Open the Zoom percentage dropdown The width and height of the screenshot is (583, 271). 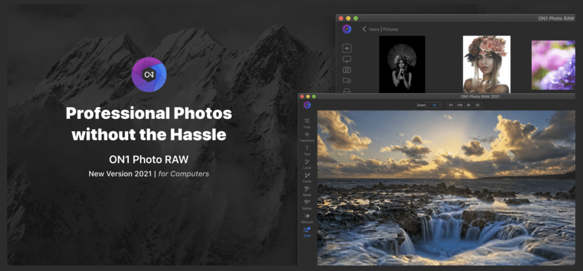(x=434, y=105)
